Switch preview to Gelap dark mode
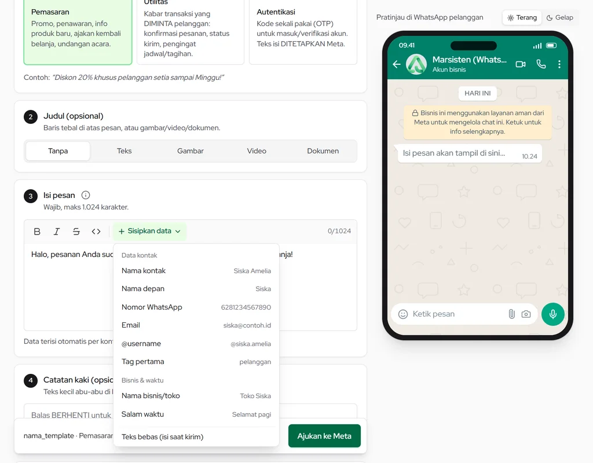The width and height of the screenshot is (593, 463). [560, 17]
